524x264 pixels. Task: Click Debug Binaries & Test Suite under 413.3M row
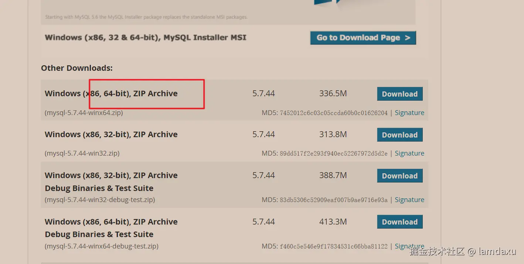(x=99, y=235)
